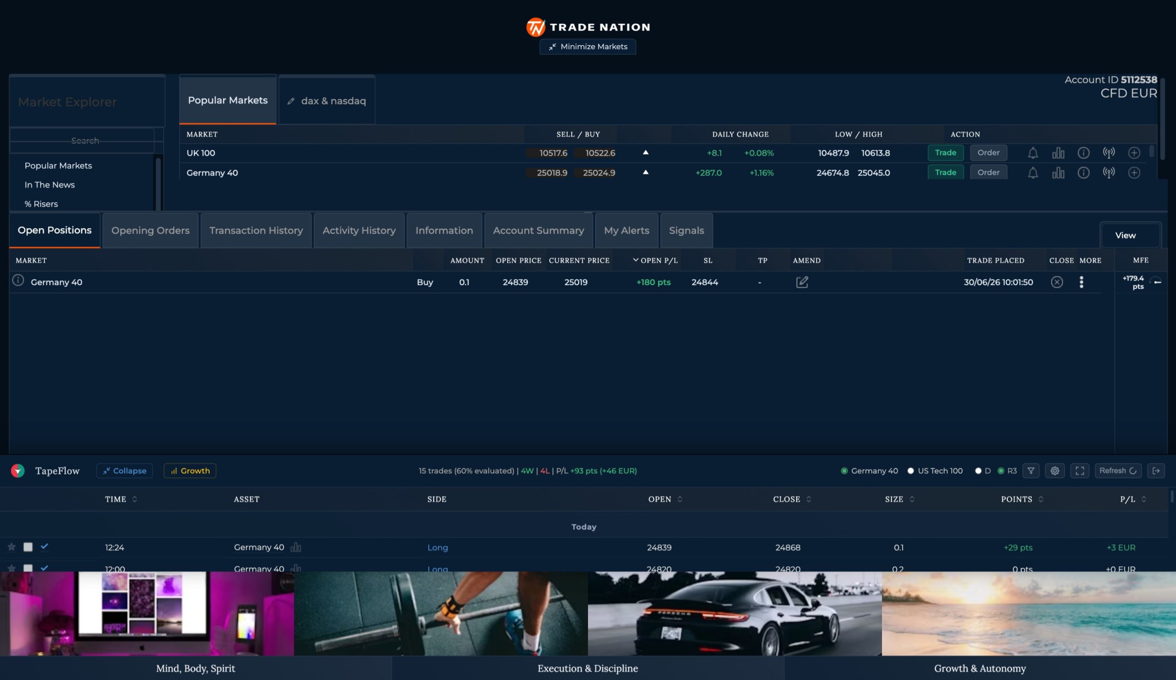Open signals broadcast icon for Germany 40
The image size is (1176, 680).
(x=1109, y=173)
